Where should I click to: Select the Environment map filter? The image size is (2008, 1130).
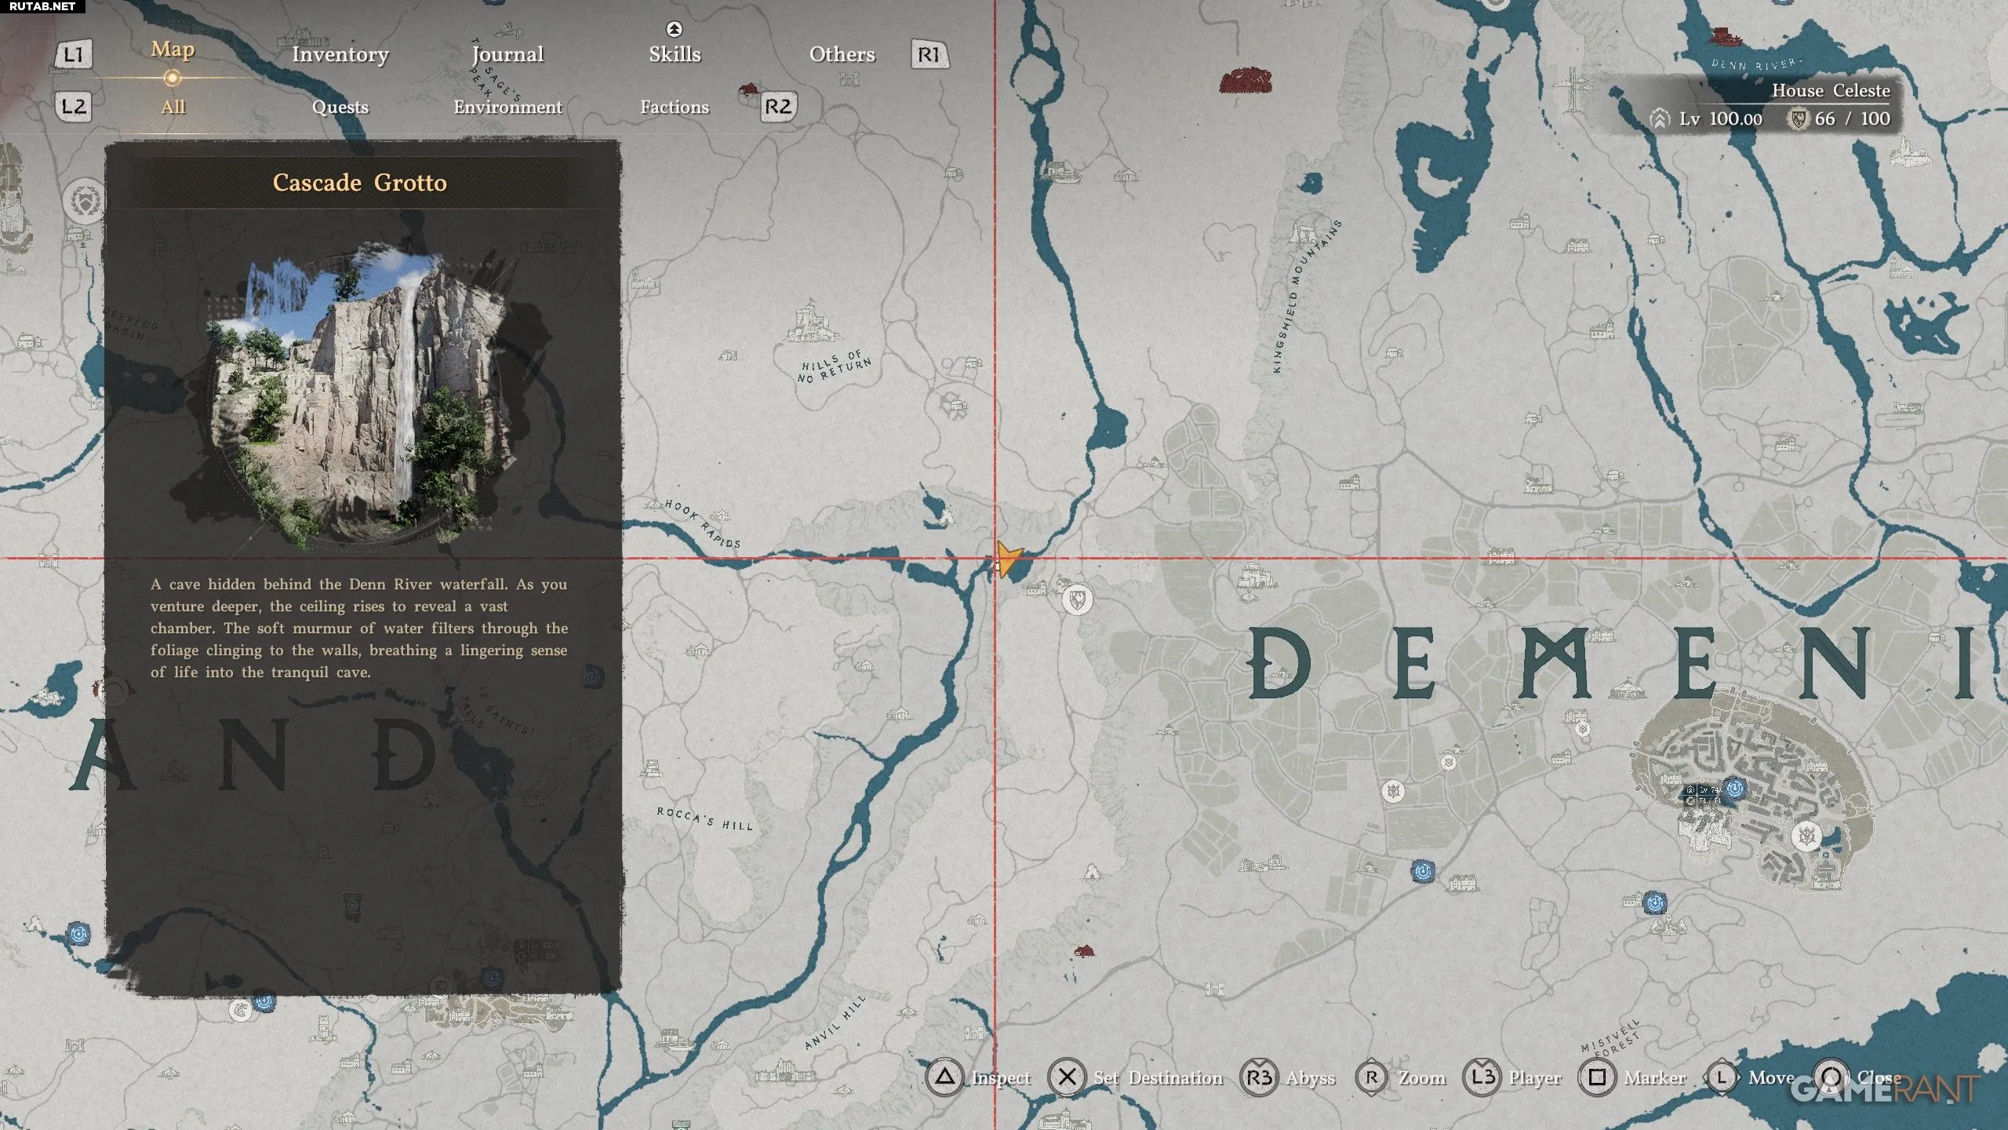click(x=507, y=107)
